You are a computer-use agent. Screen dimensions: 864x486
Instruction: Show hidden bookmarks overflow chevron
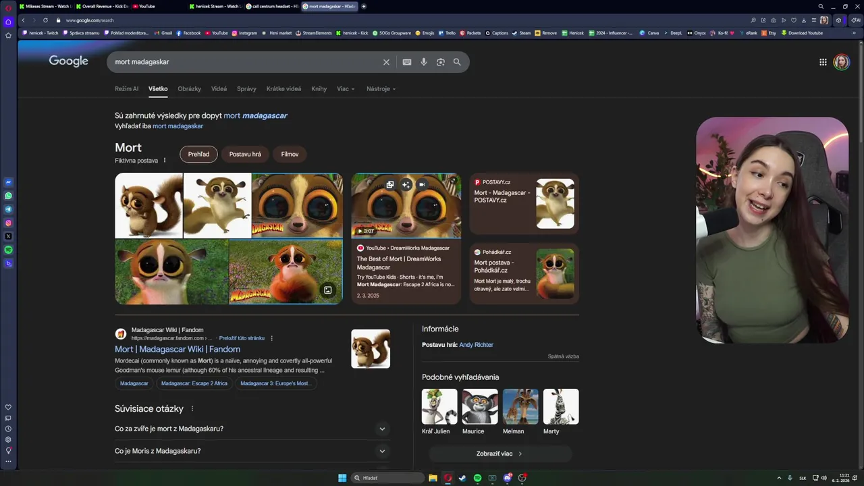(x=854, y=33)
